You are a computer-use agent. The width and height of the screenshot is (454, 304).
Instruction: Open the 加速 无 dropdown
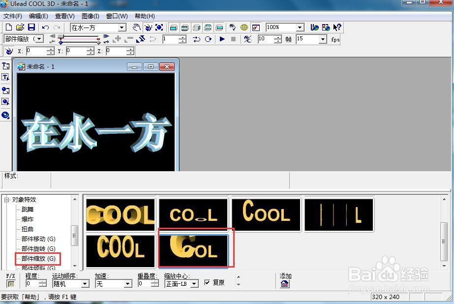point(128,284)
